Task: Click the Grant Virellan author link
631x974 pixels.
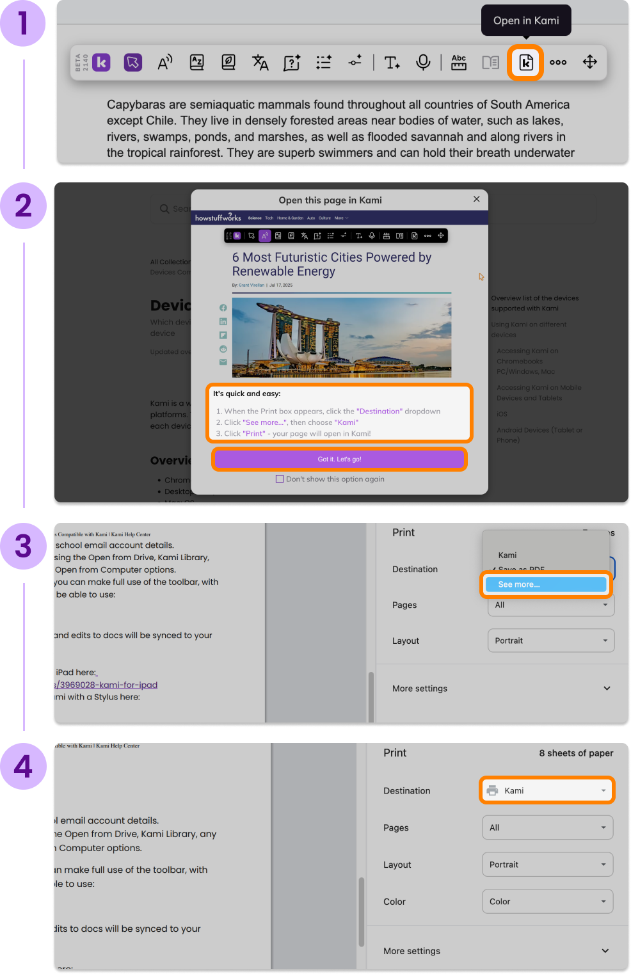Action: click(x=252, y=285)
